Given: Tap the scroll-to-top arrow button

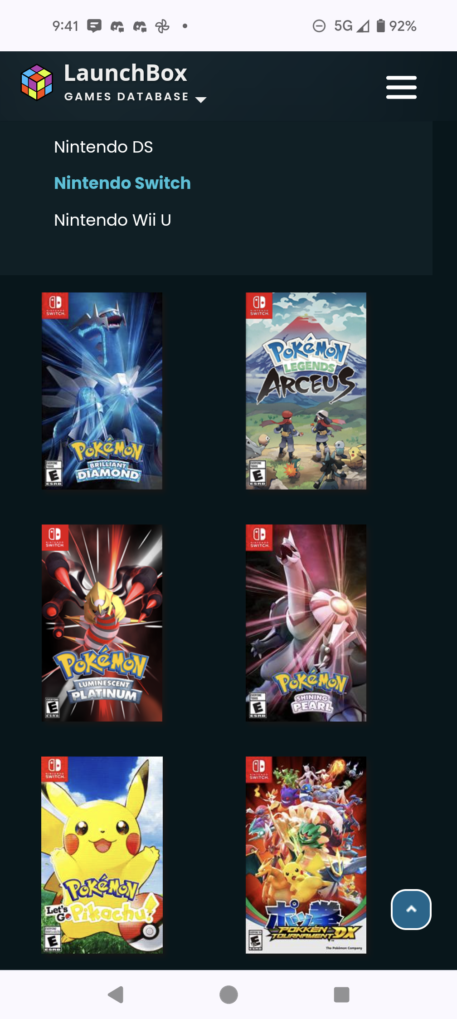Looking at the screenshot, I should tap(411, 909).
